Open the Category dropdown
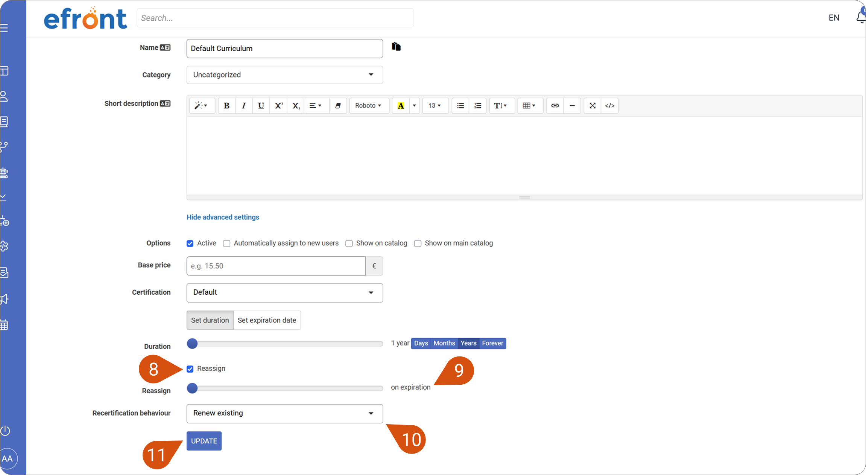866x475 pixels. (x=285, y=75)
